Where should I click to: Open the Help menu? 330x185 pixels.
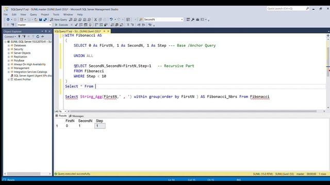[80, 14]
